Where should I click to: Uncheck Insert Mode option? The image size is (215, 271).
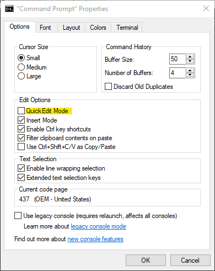point(21,120)
